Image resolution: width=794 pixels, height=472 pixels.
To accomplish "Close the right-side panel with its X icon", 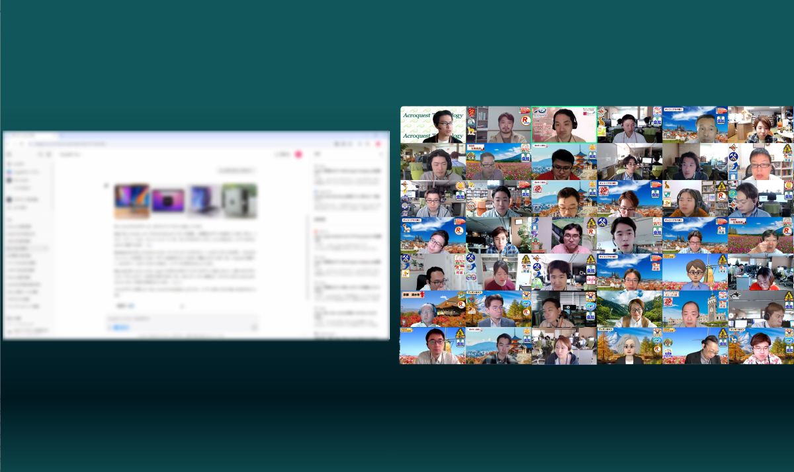I will (382, 154).
